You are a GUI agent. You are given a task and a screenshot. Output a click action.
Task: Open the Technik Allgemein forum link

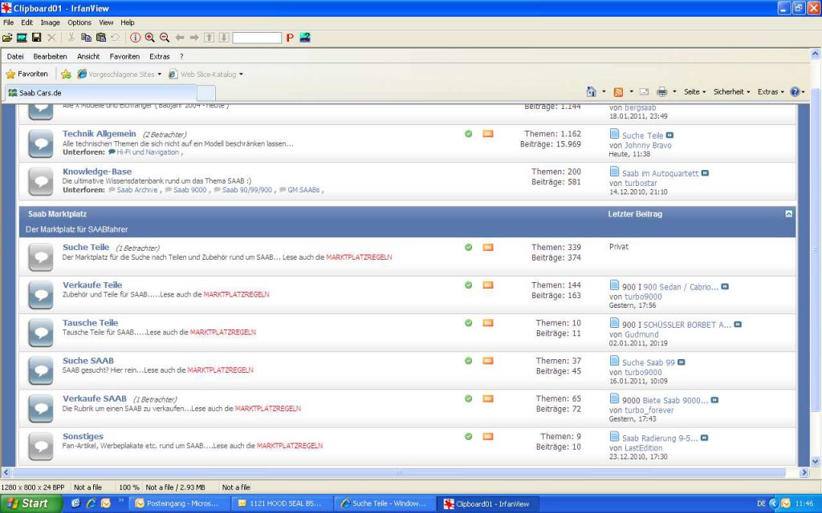coord(99,134)
